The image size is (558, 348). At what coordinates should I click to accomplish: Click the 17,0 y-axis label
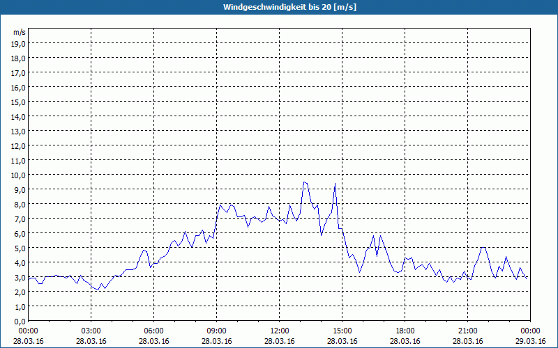click(x=19, y=73)
